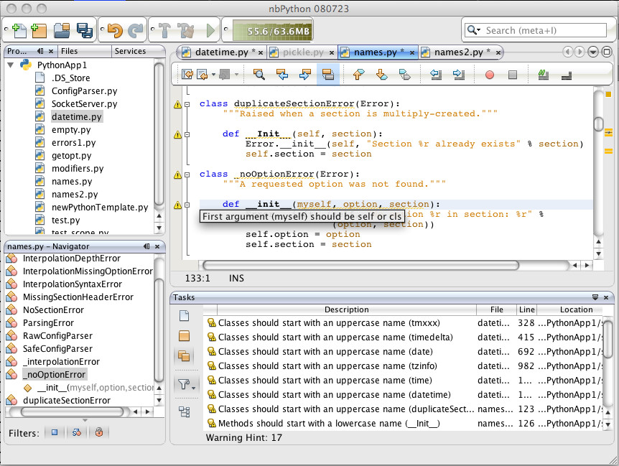619x466 pixels.
Task: Click the Undo arrow icon
Action: [x=114, y=31]
